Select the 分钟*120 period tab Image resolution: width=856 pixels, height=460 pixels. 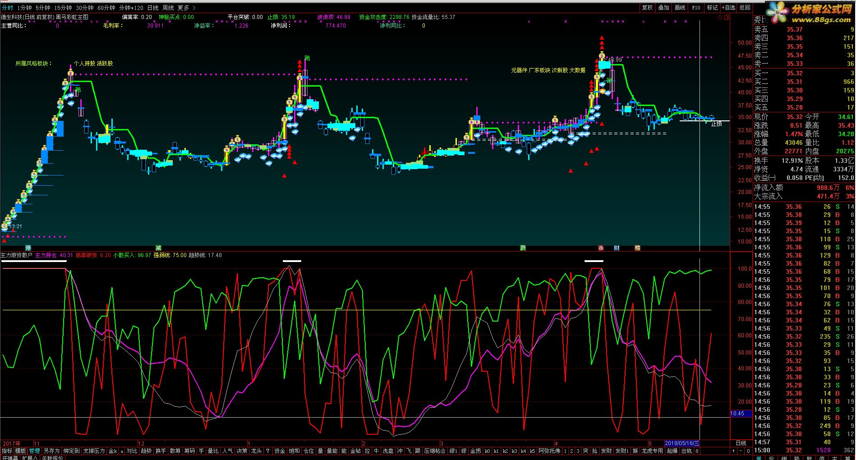[131, 8]
